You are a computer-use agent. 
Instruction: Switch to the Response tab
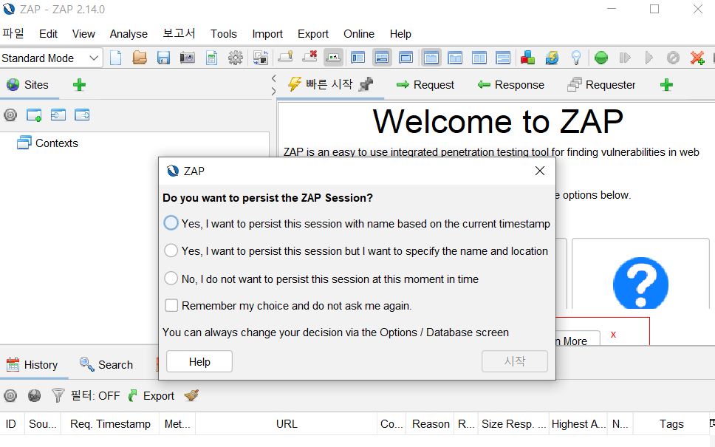(x=510, y=85)
